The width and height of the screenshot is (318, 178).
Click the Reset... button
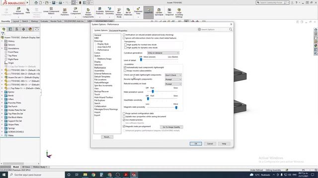tap(107, 137)
